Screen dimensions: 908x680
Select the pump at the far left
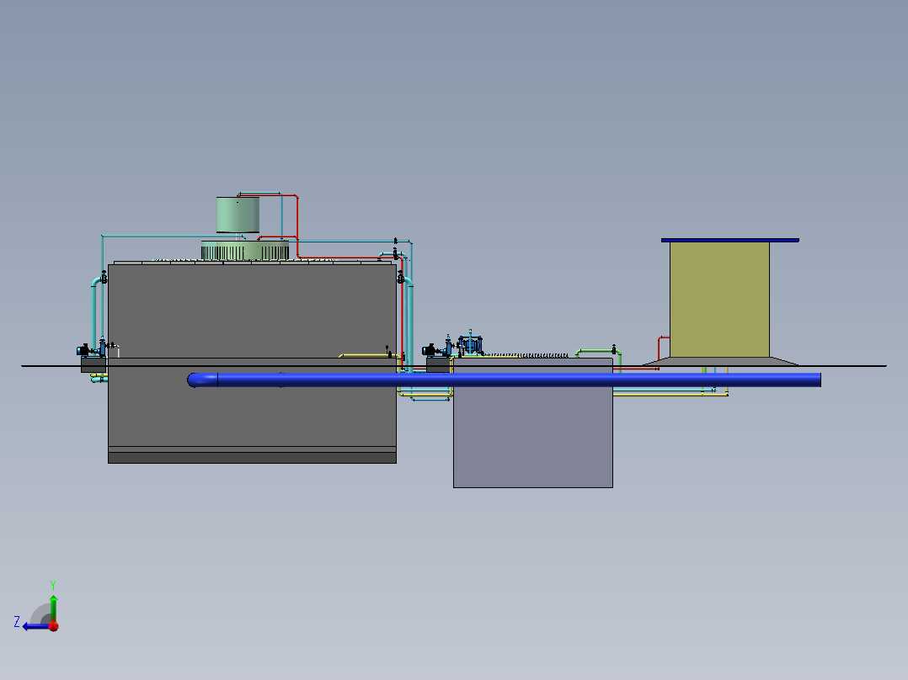(x=91, y=349)
